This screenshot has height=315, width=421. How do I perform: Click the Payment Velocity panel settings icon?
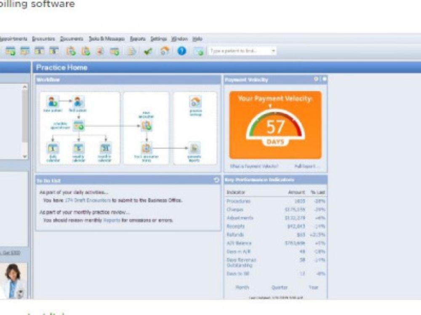316,79
